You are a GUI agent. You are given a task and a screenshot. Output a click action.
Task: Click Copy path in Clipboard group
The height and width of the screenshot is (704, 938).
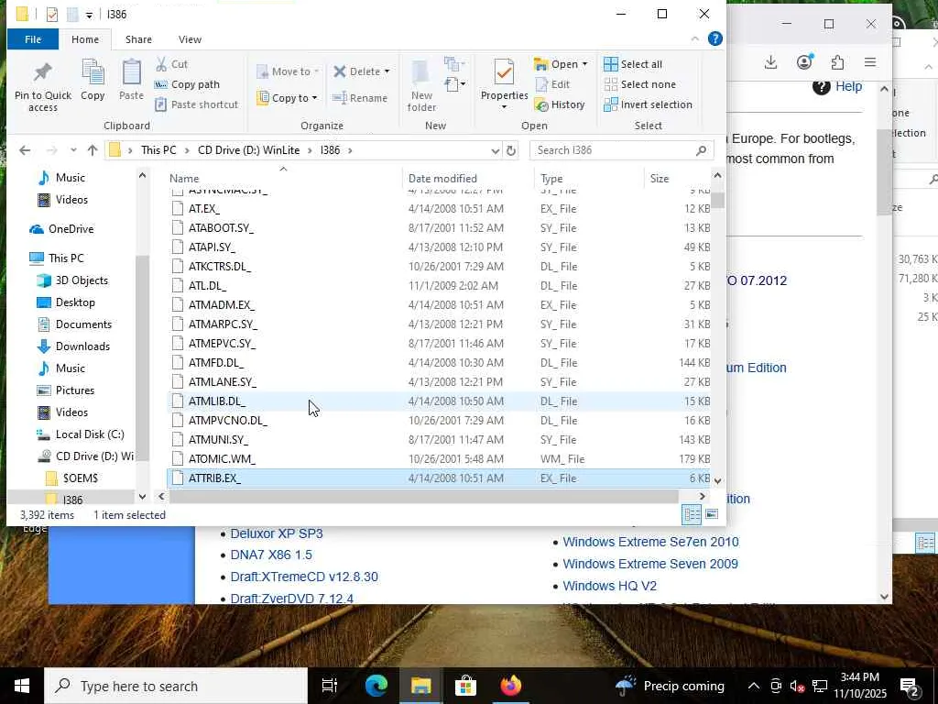(x=187, y=84)
